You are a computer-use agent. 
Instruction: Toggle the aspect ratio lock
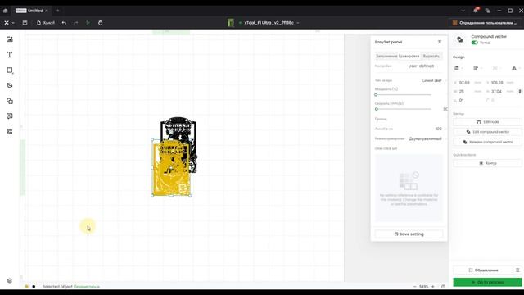pyautogui.click(x=520, y=91)
